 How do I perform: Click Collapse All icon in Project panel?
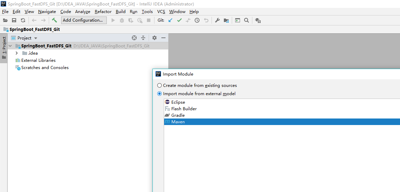pyautogui.click(x=143, y=38)
